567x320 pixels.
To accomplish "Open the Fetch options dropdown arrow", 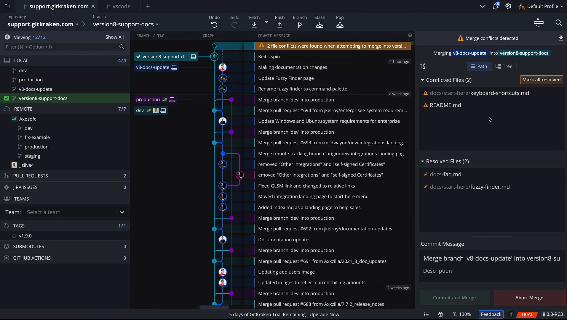I will click(x=266, y=22).
